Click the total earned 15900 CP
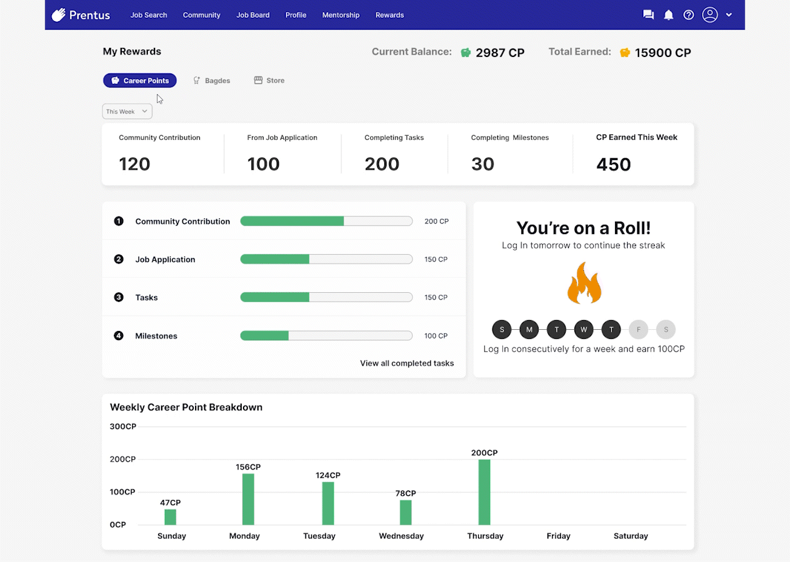Viewport: 790px width, 562px height. click(x=663, y=53)
